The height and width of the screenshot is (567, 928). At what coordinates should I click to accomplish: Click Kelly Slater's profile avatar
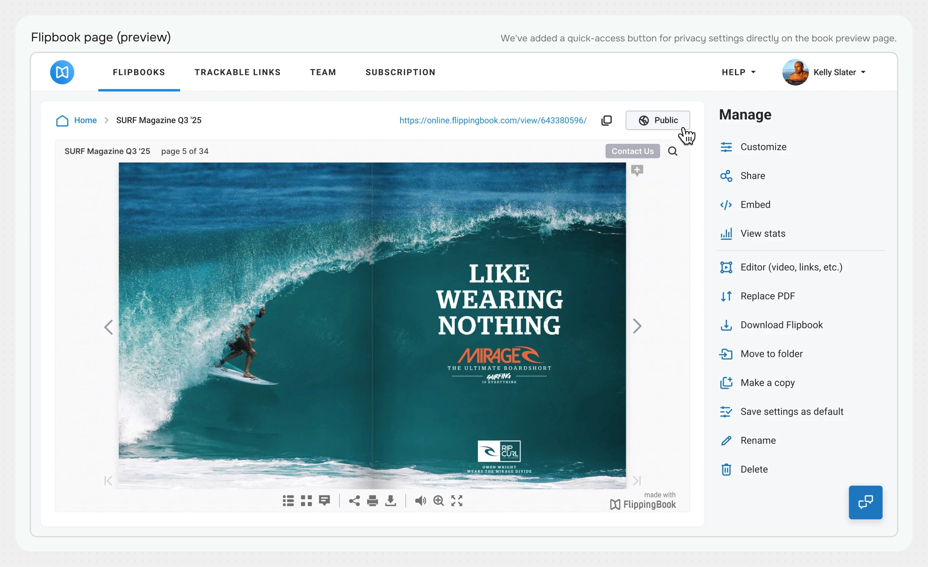[795, 72]
